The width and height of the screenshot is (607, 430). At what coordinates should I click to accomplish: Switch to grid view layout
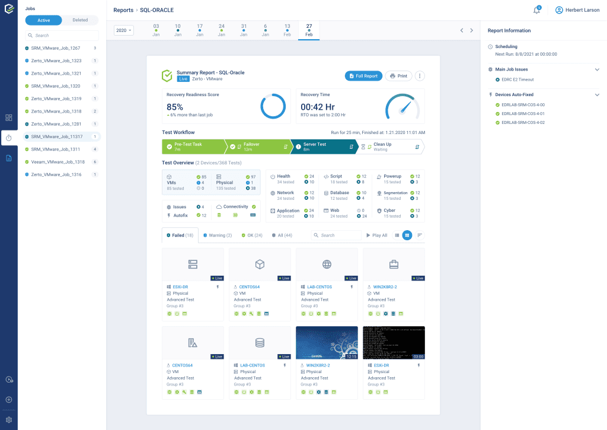point(407,235)
